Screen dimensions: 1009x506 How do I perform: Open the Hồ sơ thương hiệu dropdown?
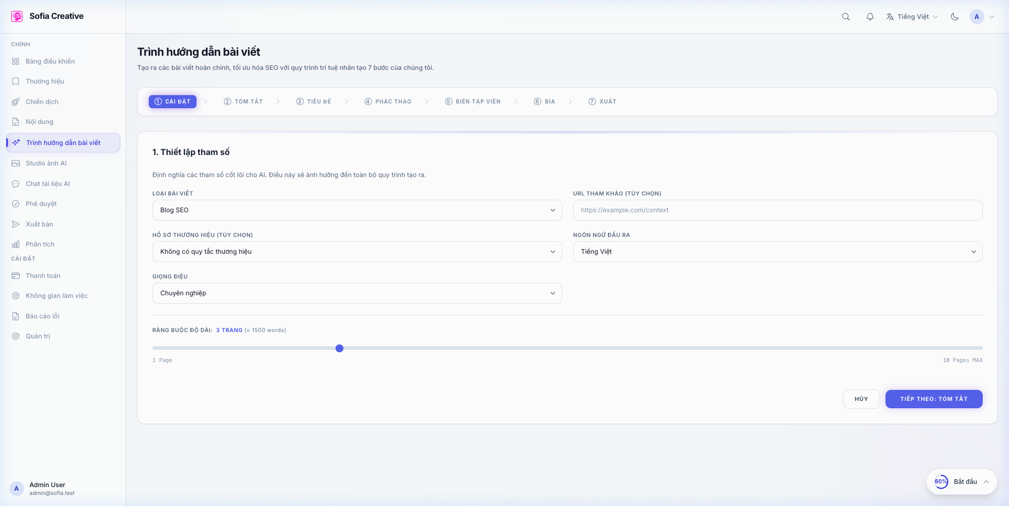click(x=357, y=252)
